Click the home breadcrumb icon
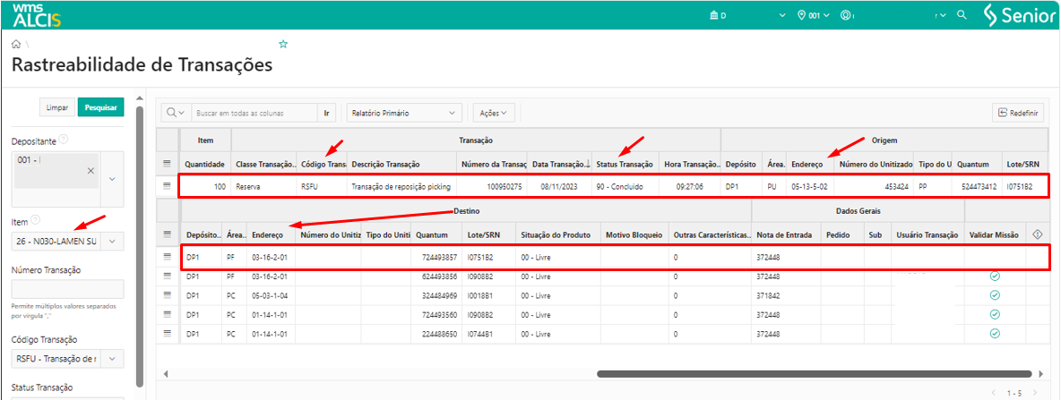This screenshot has height=400, width=1061. pos(16,44)
